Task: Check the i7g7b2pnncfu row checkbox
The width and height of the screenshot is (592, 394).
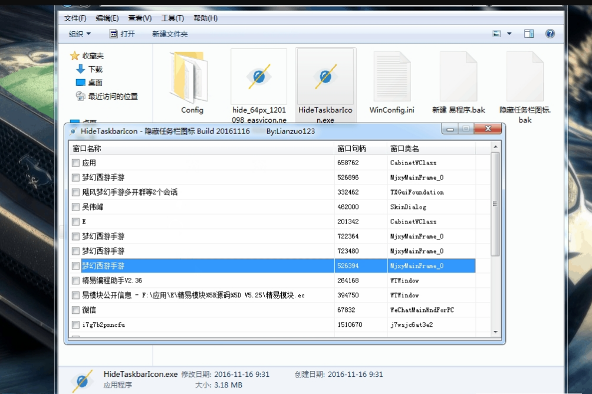Action: pos(75,325)
